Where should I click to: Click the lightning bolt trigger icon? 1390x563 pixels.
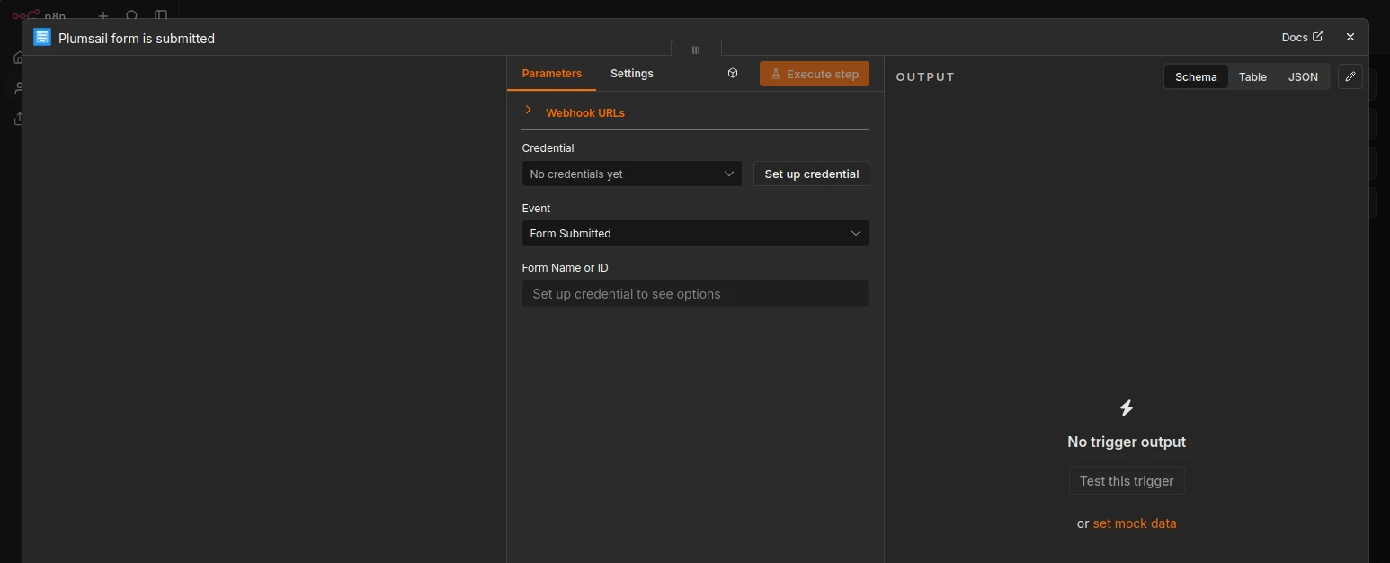click(1127, 407)
